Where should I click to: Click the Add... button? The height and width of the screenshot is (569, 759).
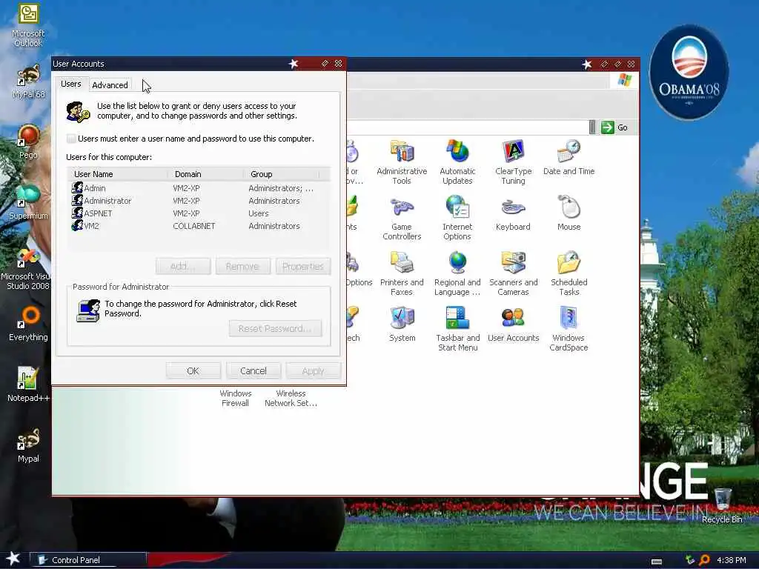tap(183, 267)
